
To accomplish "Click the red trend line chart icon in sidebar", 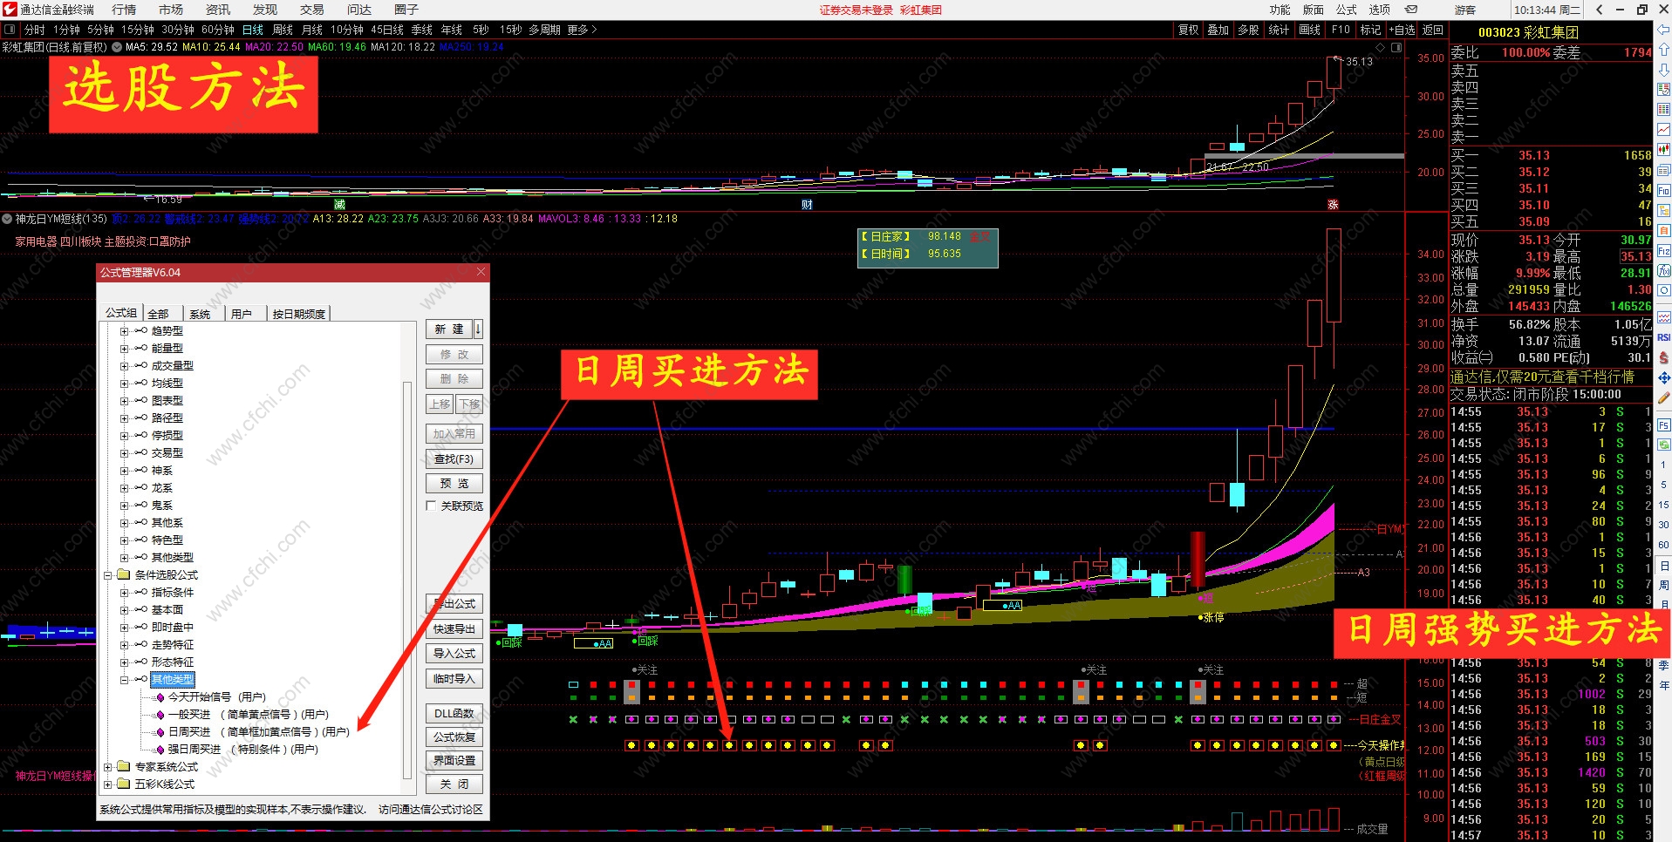I will coord(1663,129).
